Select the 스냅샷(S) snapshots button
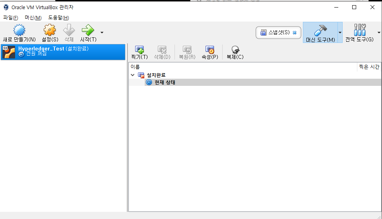 [x=278, y=33]
